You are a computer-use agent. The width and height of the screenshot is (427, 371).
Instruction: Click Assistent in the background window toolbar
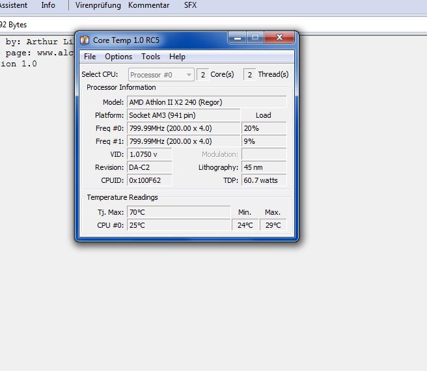(x=14, y=5)
